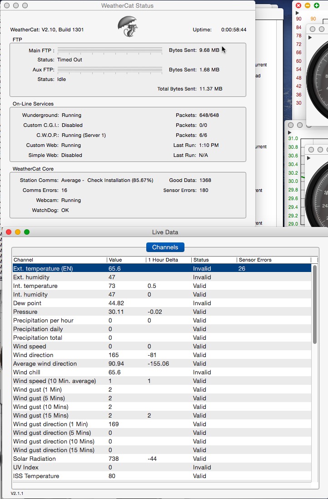Click the Dew point value 44.82
The width and height of the screenshot is (328, 499).
[x=116, y=303]
